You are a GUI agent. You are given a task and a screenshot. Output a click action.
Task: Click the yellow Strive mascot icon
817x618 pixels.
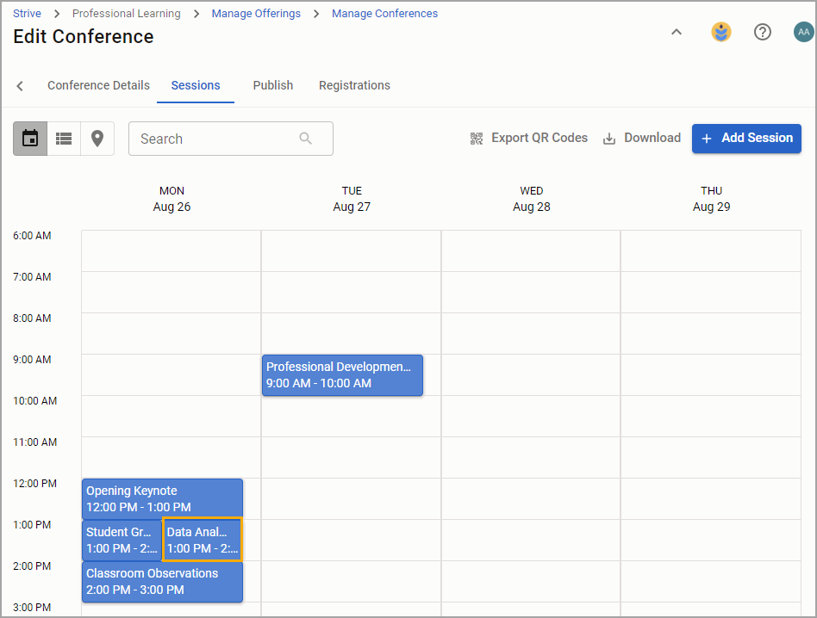tap(721, 32)
